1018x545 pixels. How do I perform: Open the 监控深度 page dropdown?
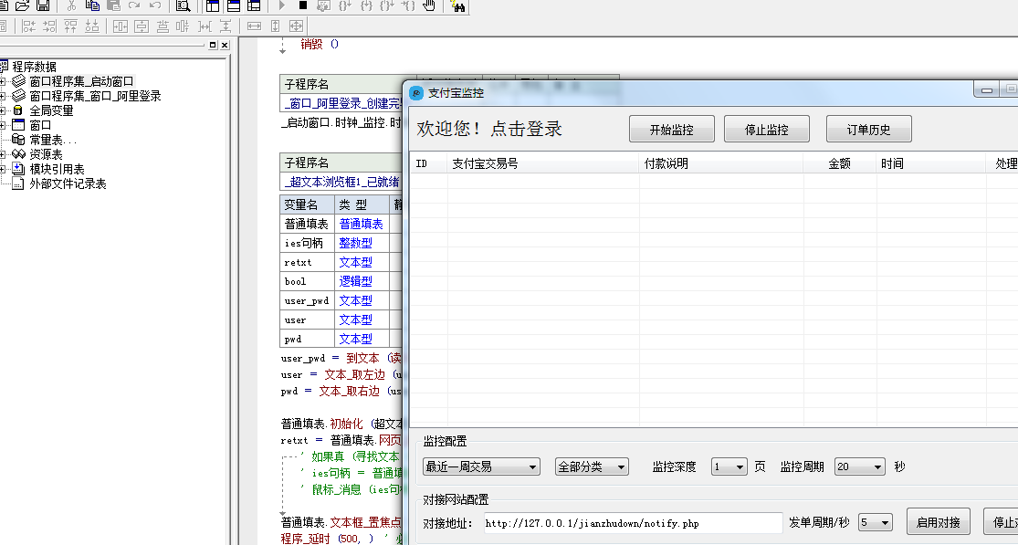(x=729, y=466)
